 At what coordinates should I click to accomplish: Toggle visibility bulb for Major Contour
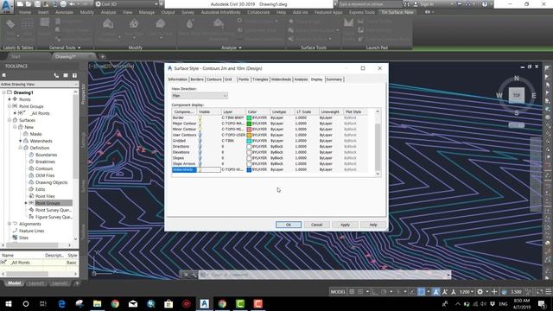click(x=200, y=124)
